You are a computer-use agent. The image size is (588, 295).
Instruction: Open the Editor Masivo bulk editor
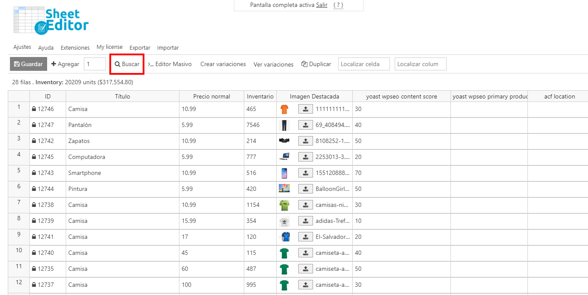[x=169, y=64]
